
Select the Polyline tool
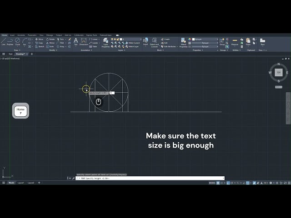click(x=10, y=41)
